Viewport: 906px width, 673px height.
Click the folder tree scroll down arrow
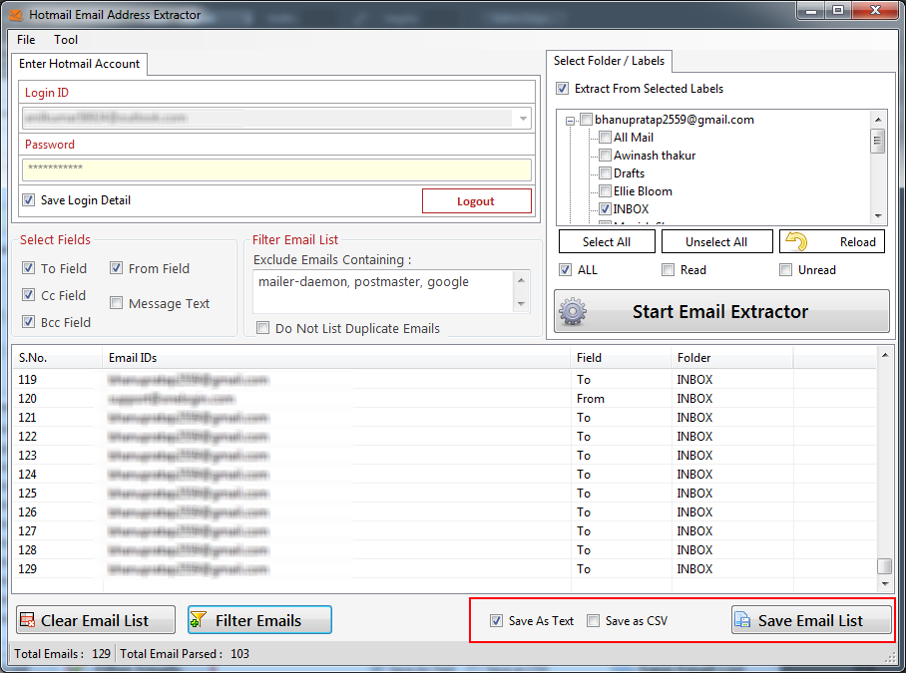pyautogui.click(x=878, y=216)
